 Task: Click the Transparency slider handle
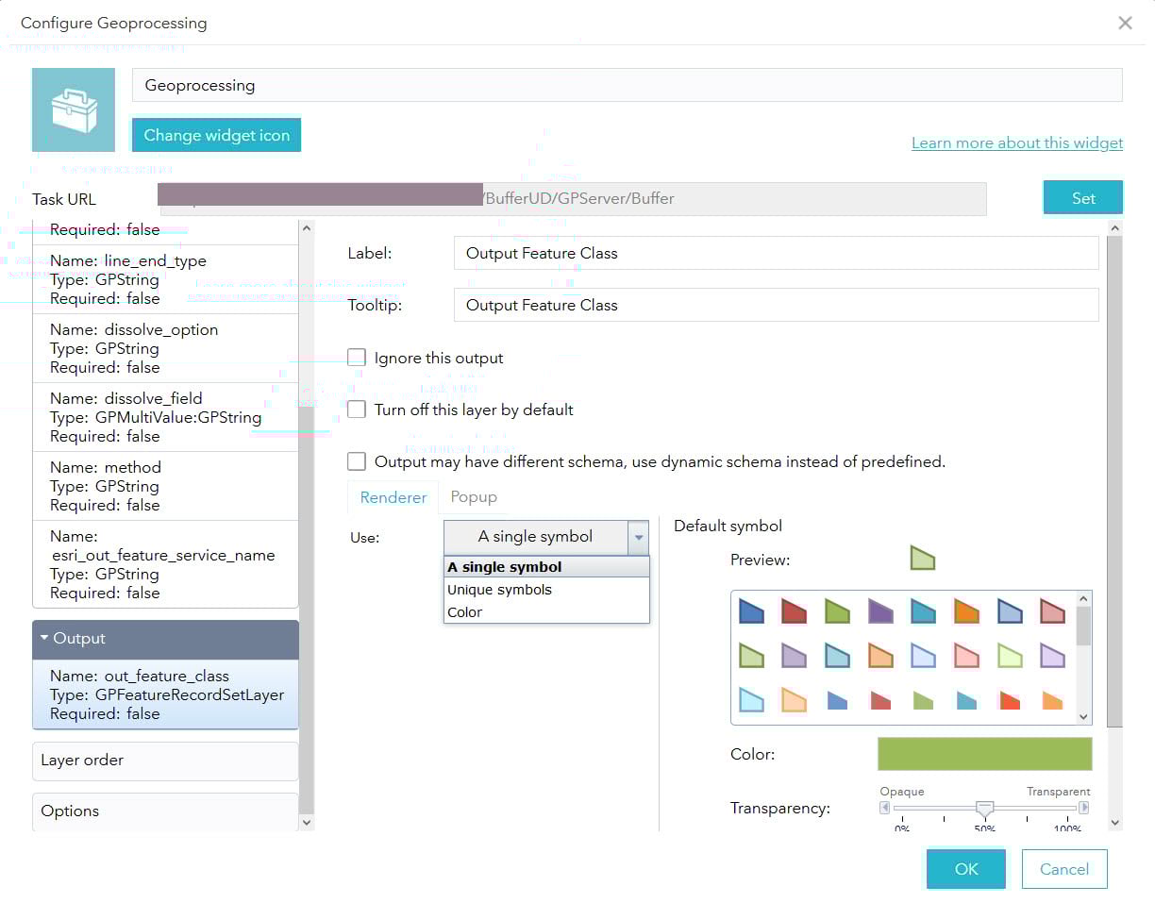(x=984, y=809)
